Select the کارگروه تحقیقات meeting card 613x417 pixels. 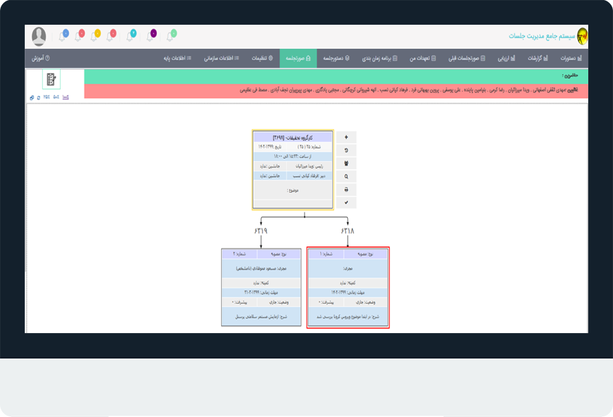coord(293,169)
